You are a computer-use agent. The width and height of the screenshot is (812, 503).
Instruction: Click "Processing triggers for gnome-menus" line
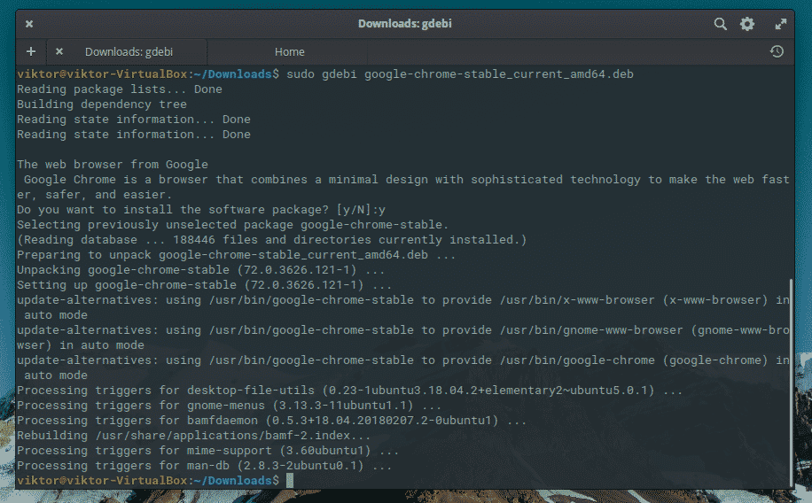pos(229,406)
